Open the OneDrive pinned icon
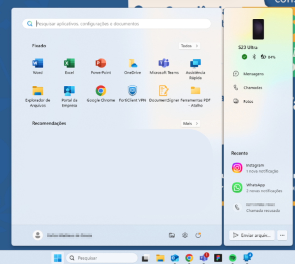 pyautogui.click(x=132, y=64)
